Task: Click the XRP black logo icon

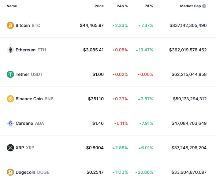Action: pos(10,148)
